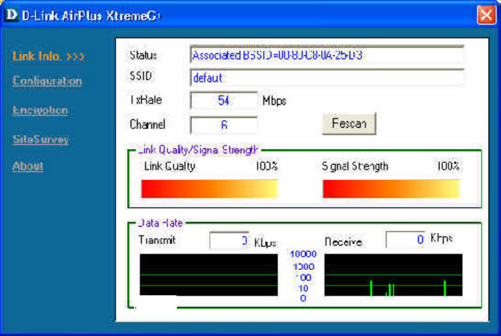
Task: Open the Configuration page
Action: 47,81
